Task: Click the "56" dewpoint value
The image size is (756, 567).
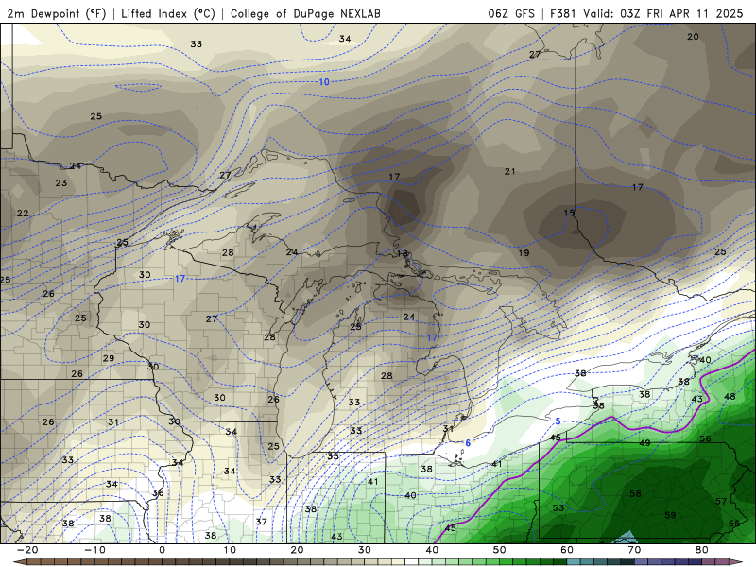Action: (x=705, y=438)
